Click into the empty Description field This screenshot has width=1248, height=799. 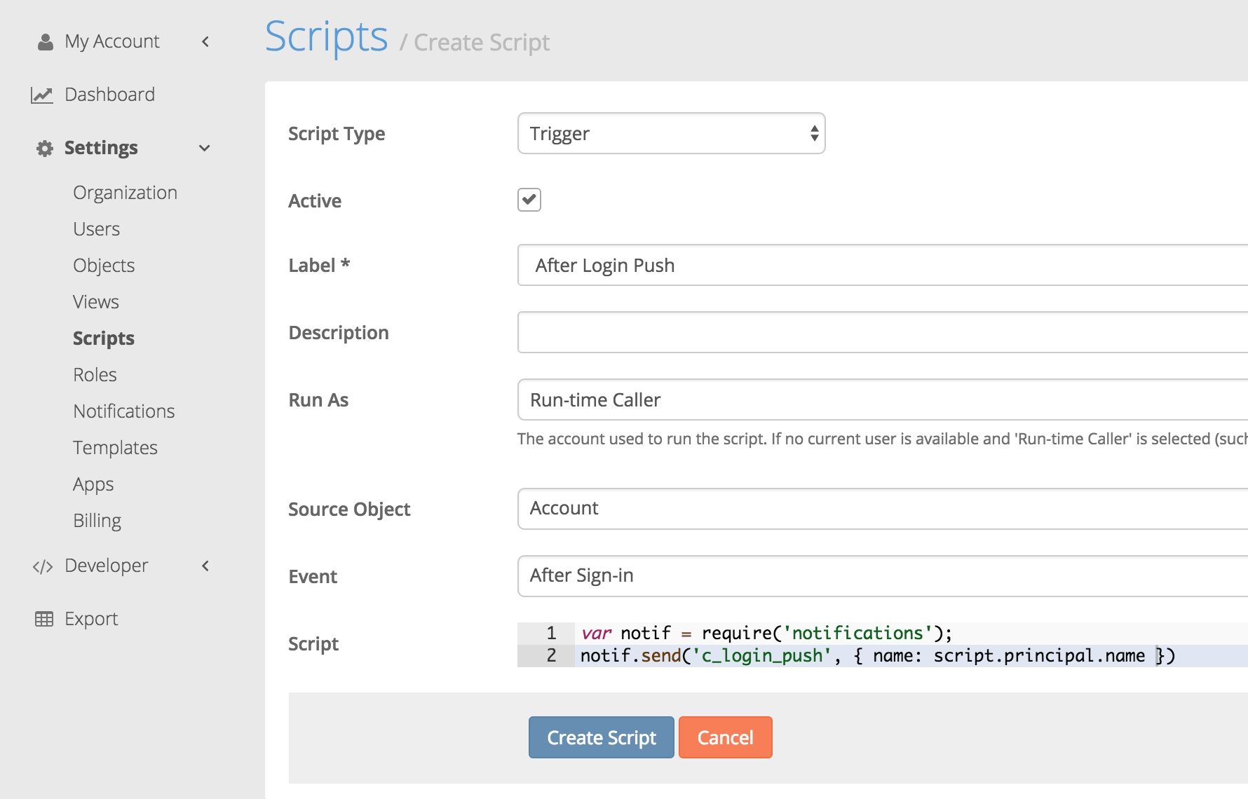(883, 332)
